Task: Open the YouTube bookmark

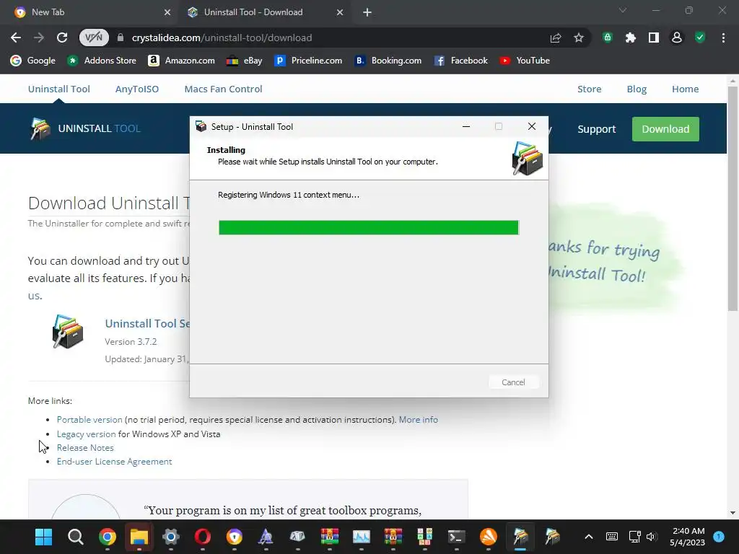Action: click(525, 61)
